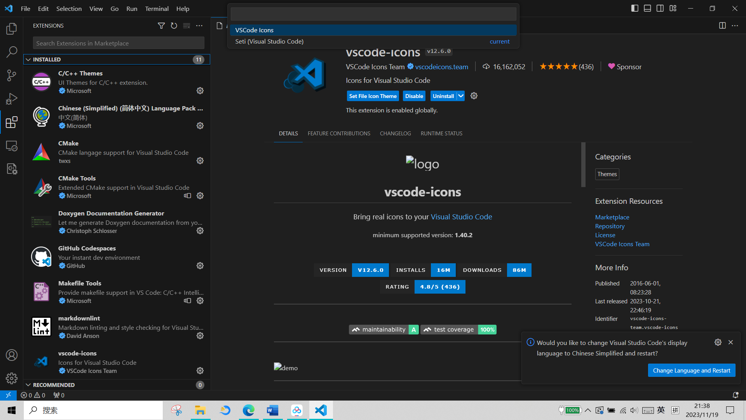Click the star rating of the extension
The height and width of the screenshot is (420, 746).
click(x=566, y=66)
